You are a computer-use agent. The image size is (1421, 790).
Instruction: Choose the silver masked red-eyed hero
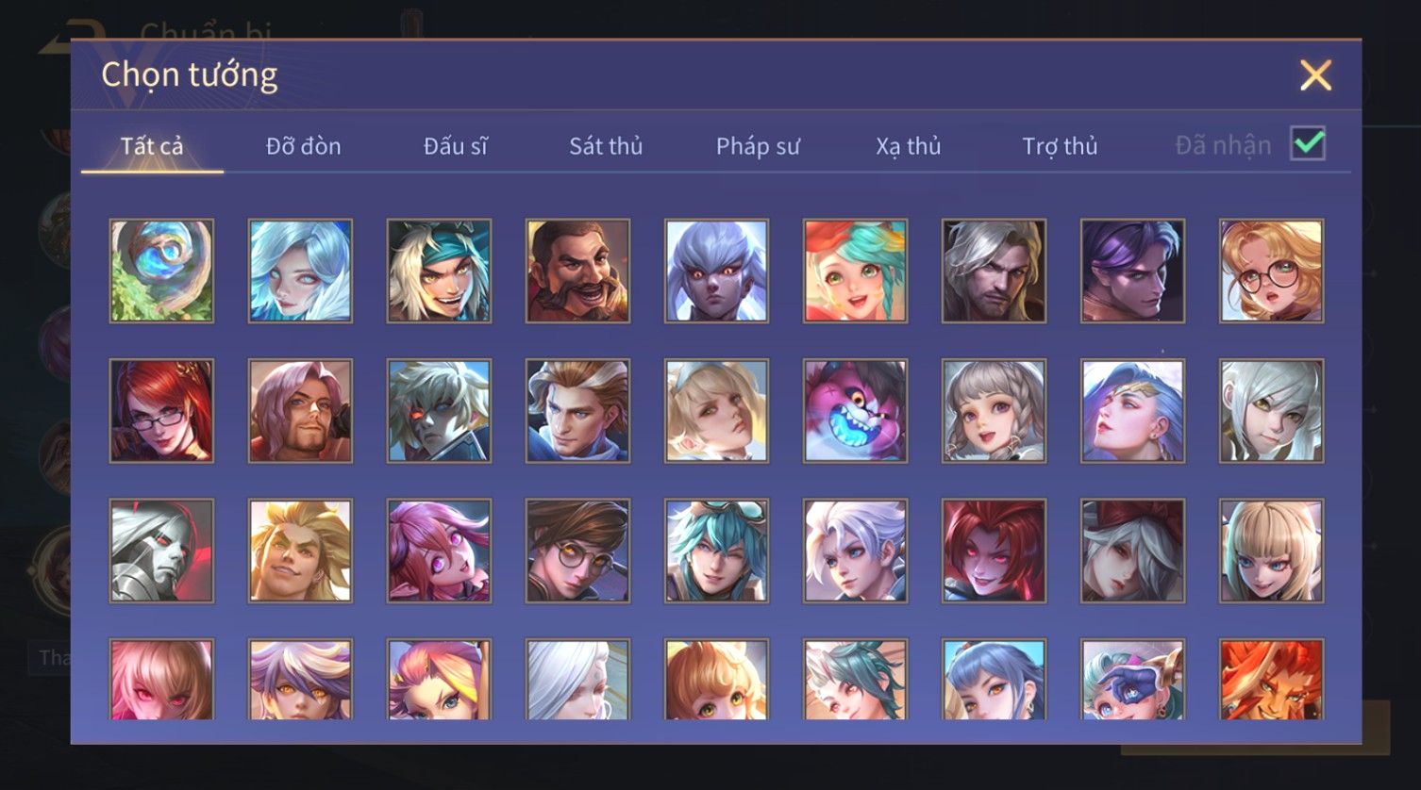pyautogui.click(x=161, y=551)
